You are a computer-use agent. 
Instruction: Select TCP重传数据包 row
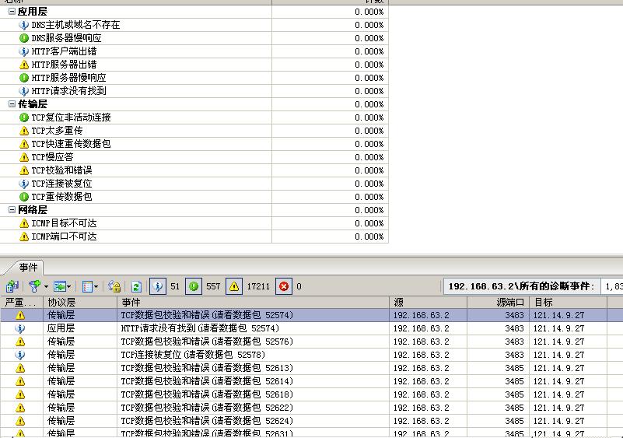tap(194, 197)
